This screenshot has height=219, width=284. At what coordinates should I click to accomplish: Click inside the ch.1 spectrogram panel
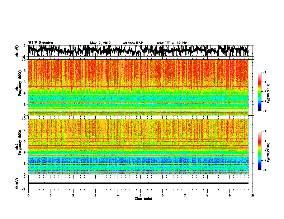point(138,87)
